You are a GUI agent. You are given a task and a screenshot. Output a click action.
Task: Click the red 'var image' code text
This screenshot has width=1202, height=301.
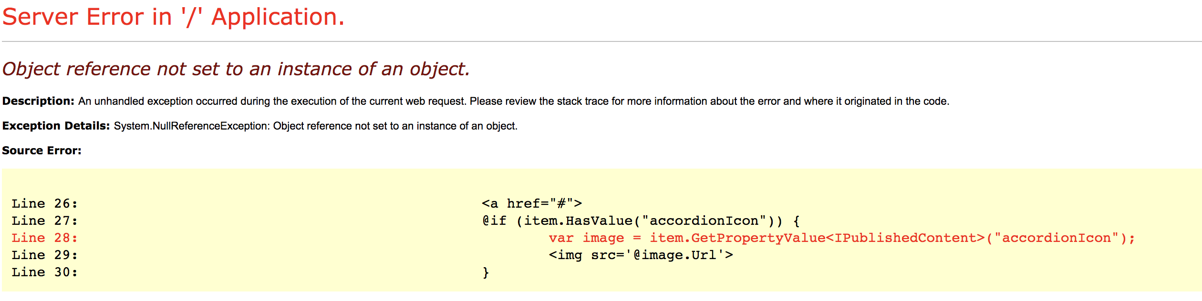coord(586,238)
